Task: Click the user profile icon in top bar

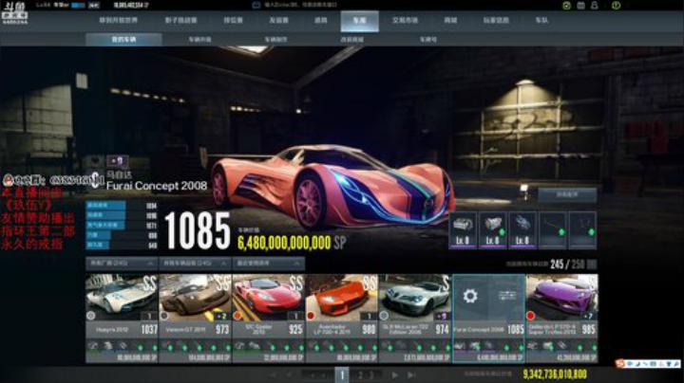Action: (x=594, y=6)
